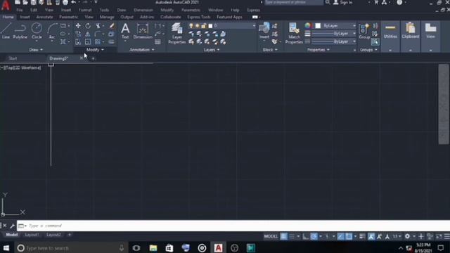Toggle object snap tracking in status bar
450x253 pixels.
tap(340, 236)
